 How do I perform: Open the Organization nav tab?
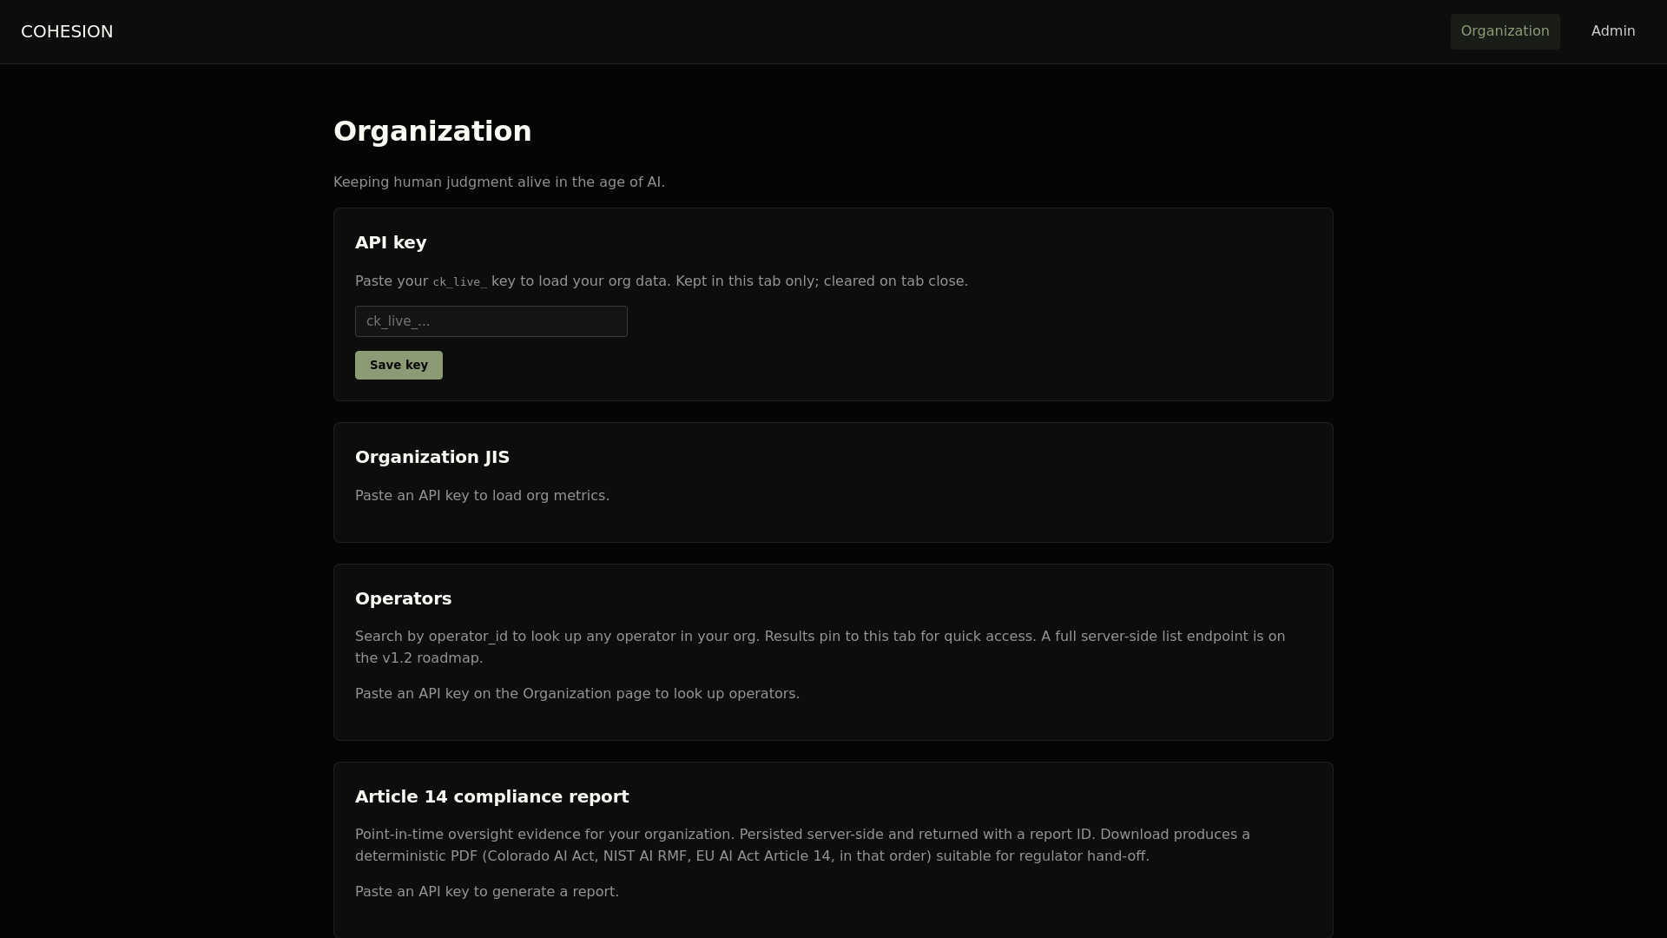(x=1505, y=31)
